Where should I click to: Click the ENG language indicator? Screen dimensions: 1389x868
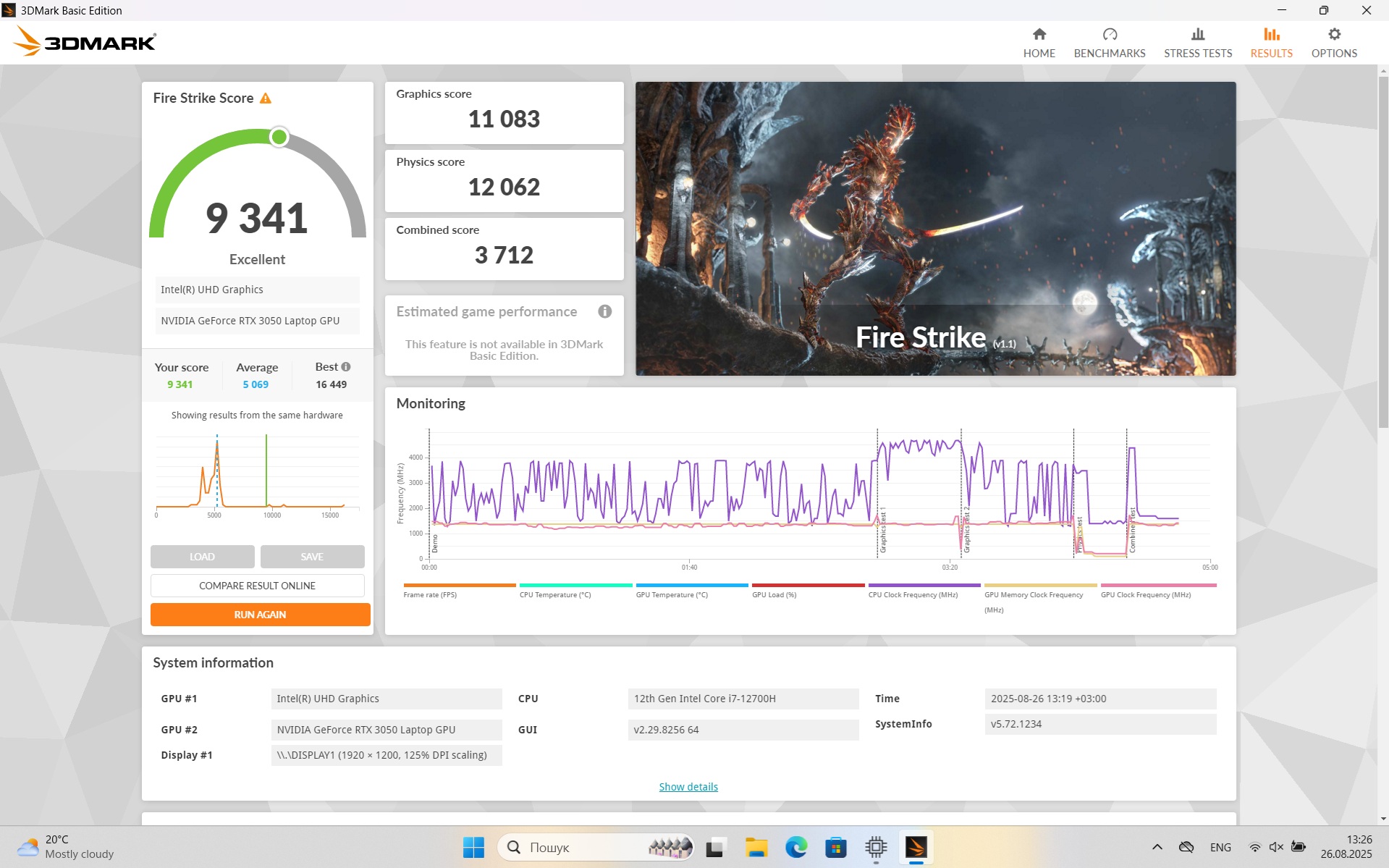point(1220,847)
